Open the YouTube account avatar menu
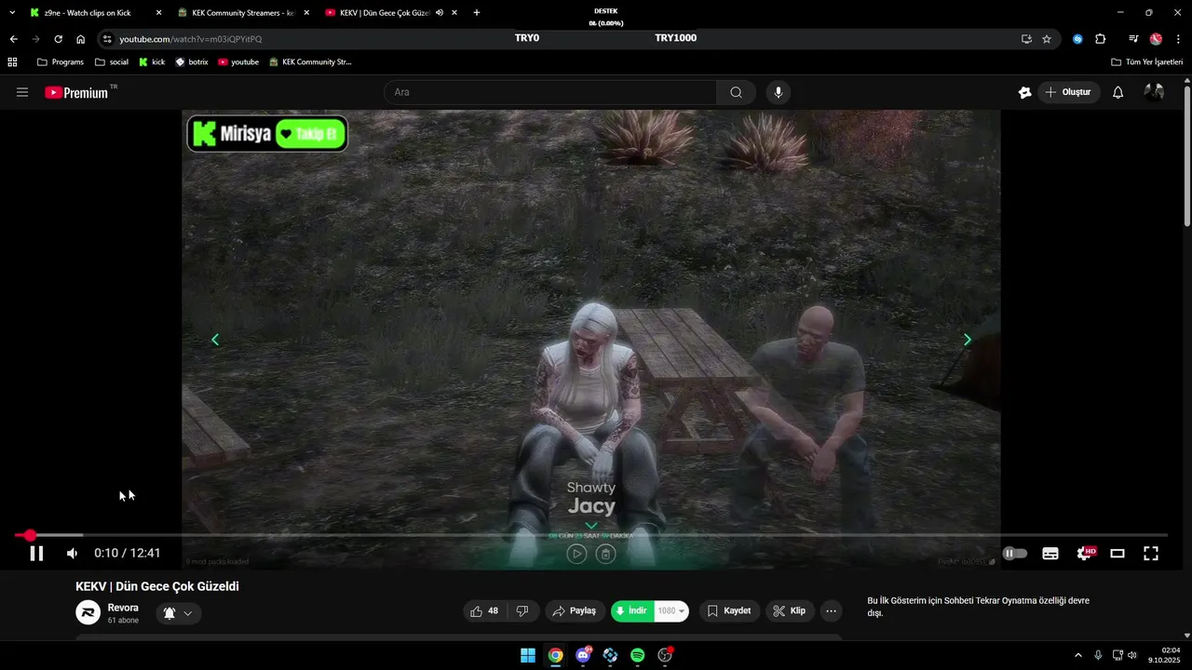This screenshot has width=1192, height=670. (x=1155, y=92)
